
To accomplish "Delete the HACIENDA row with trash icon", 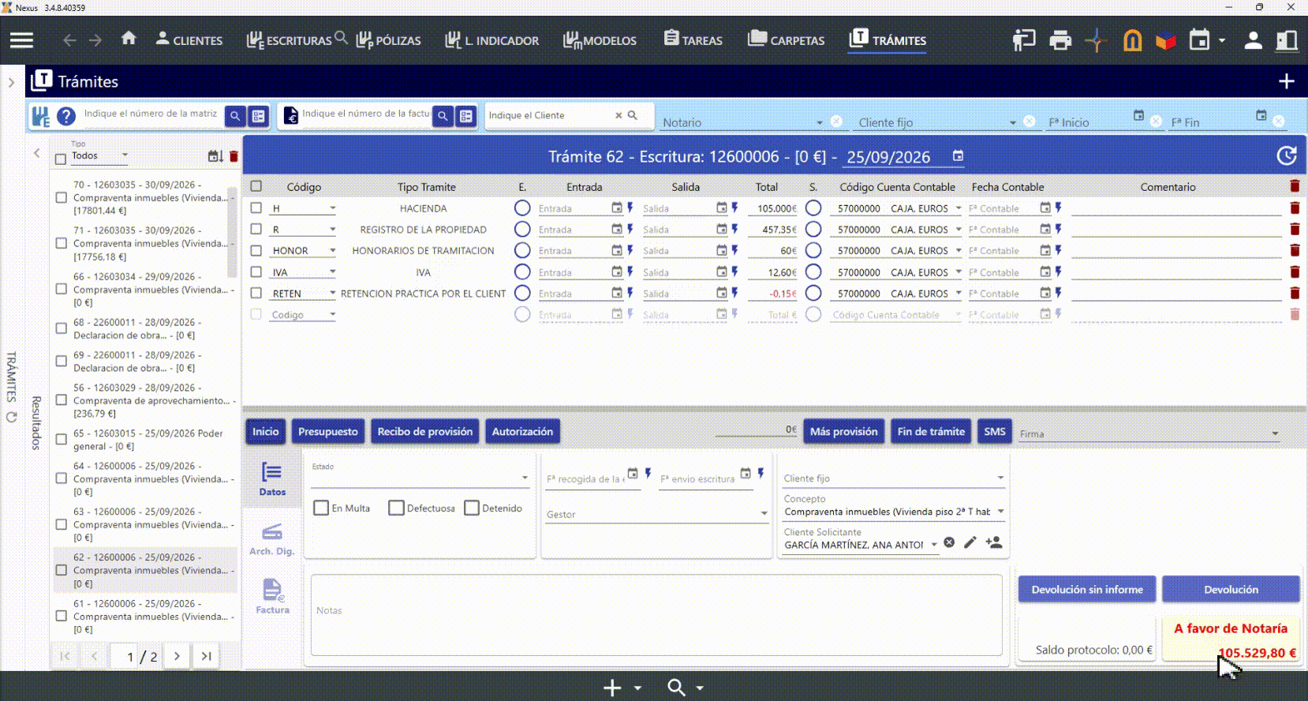I will click(1295, 208).
